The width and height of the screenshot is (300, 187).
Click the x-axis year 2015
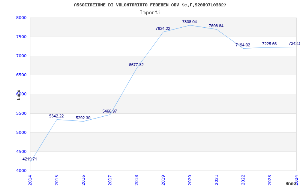pyautogui.click(x=57, y=180)
